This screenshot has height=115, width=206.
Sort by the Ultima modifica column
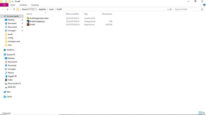72,14
